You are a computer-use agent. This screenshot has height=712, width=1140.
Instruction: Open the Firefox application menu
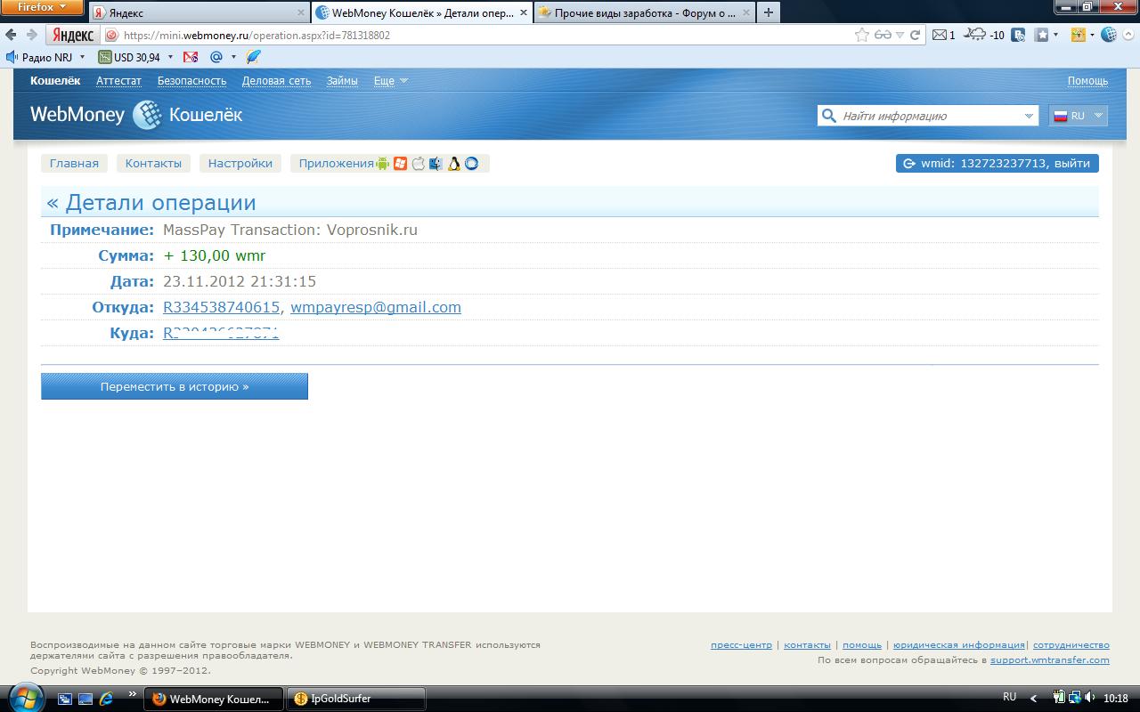click(x=41, y=7)
